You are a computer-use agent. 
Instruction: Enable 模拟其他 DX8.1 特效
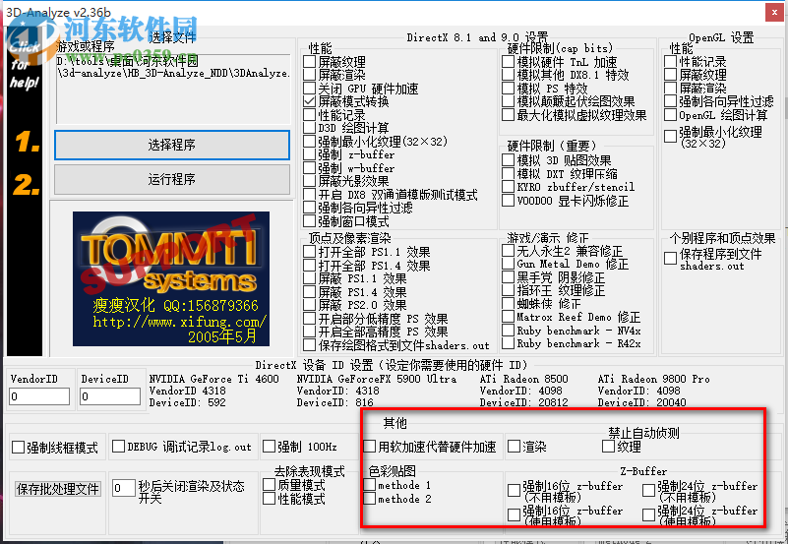(508, 75)
